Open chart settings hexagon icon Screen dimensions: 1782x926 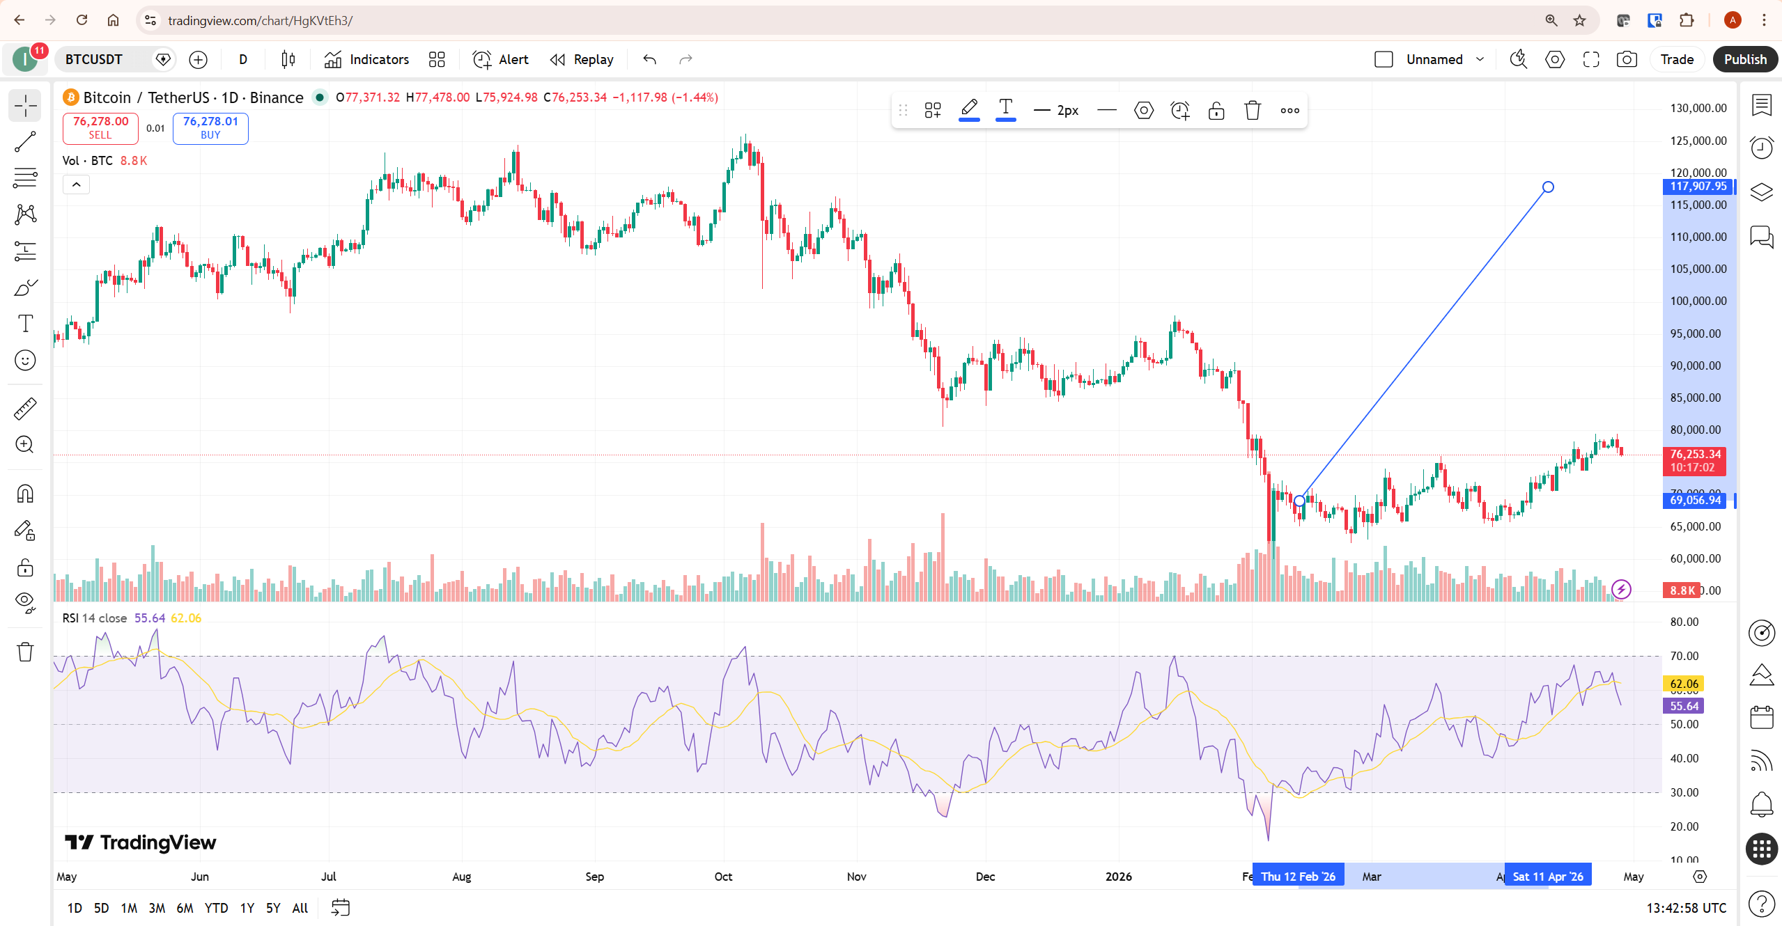[1554, 59]
